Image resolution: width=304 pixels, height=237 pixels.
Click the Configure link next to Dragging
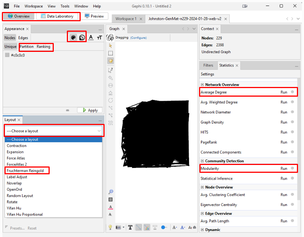139,38
